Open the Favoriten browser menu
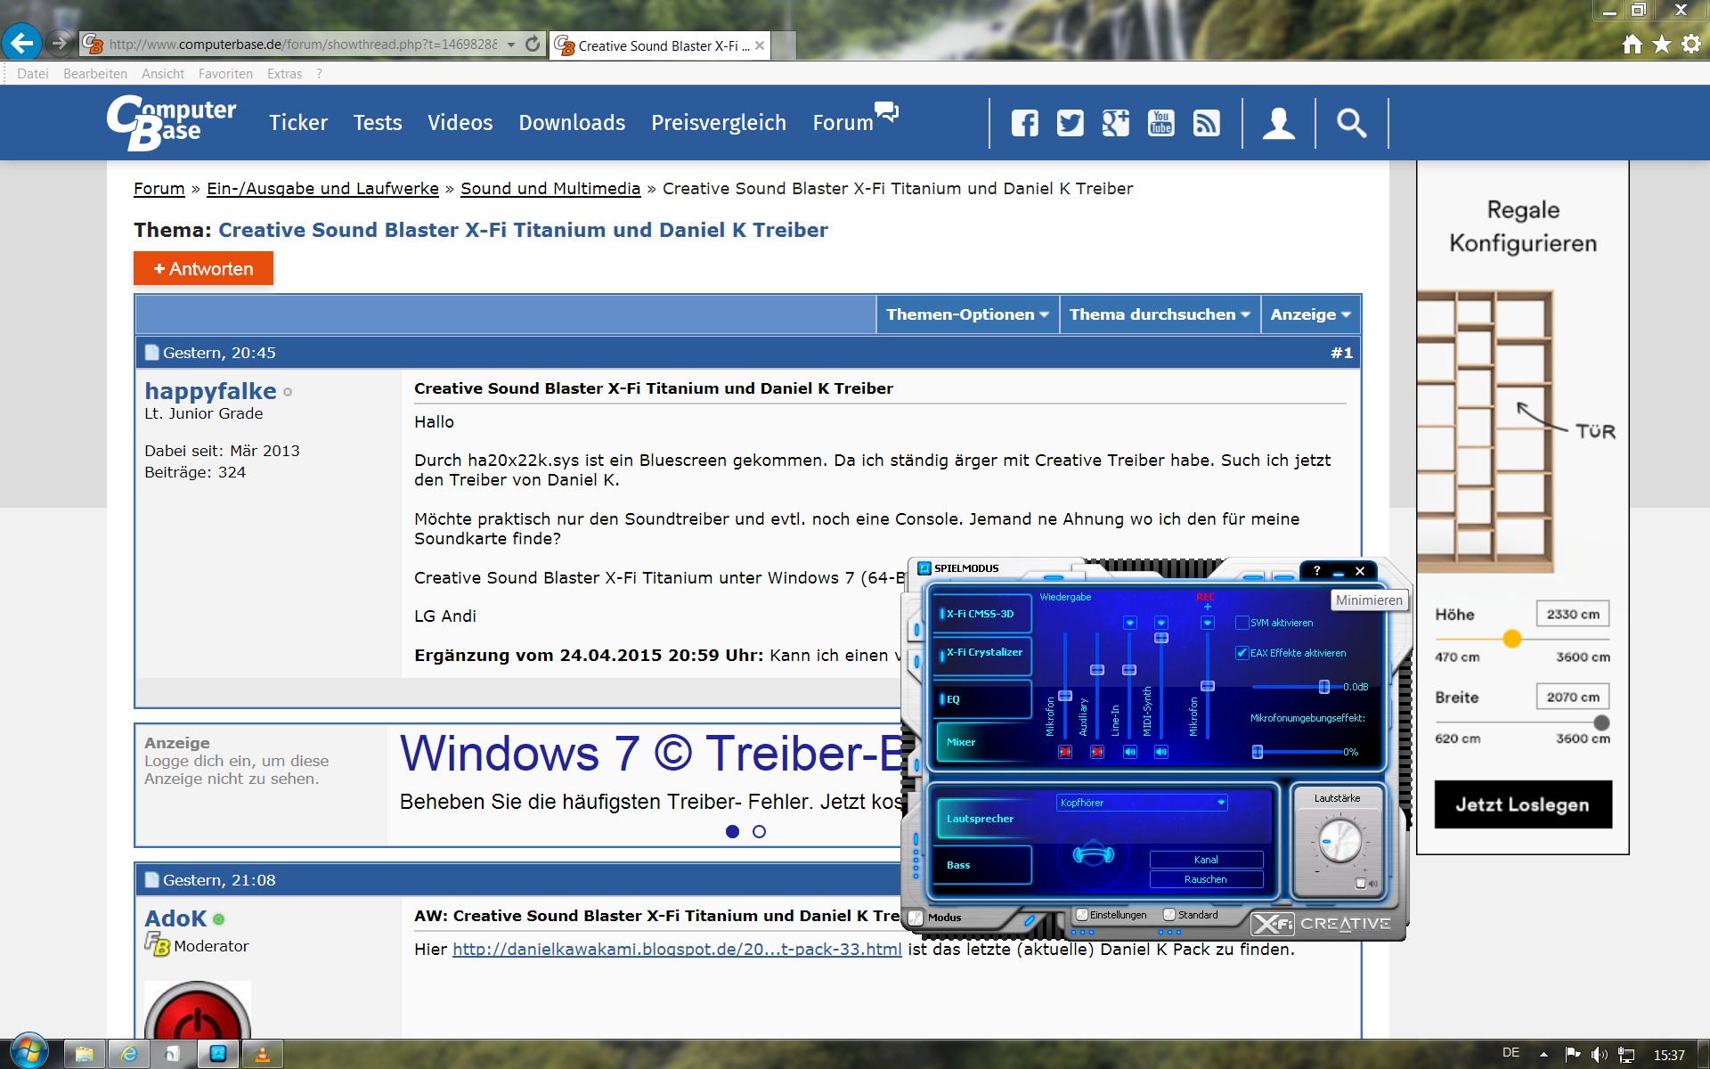The image size is (1710, 1069). tap(225, 74)
